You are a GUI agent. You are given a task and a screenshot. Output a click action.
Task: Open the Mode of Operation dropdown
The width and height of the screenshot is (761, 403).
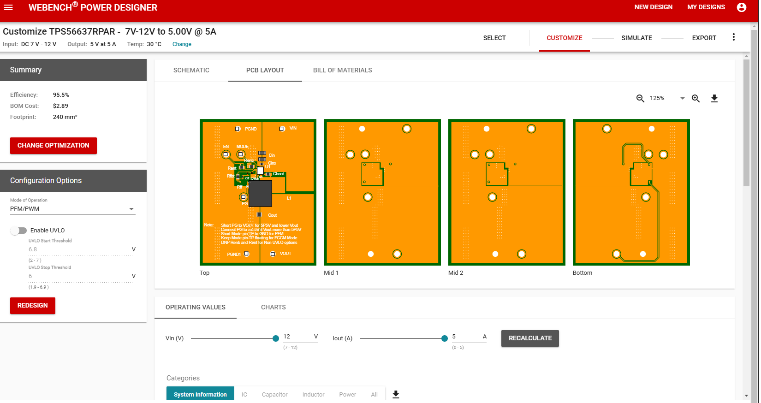pyautogui.click(x=72, y=209)
